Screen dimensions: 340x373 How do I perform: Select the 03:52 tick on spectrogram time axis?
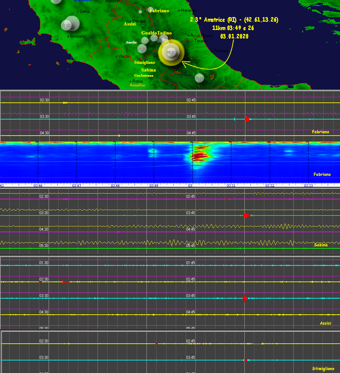pos(270,186)
